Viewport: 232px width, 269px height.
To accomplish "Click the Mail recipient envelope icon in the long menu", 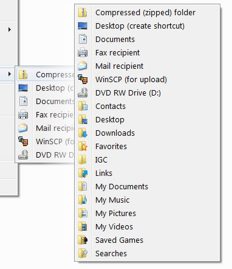I will coord(83,66).
